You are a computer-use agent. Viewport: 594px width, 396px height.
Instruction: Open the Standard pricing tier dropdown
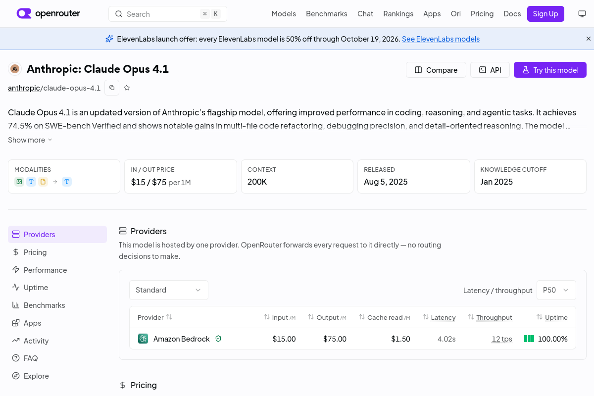click(x=169, y=290)
